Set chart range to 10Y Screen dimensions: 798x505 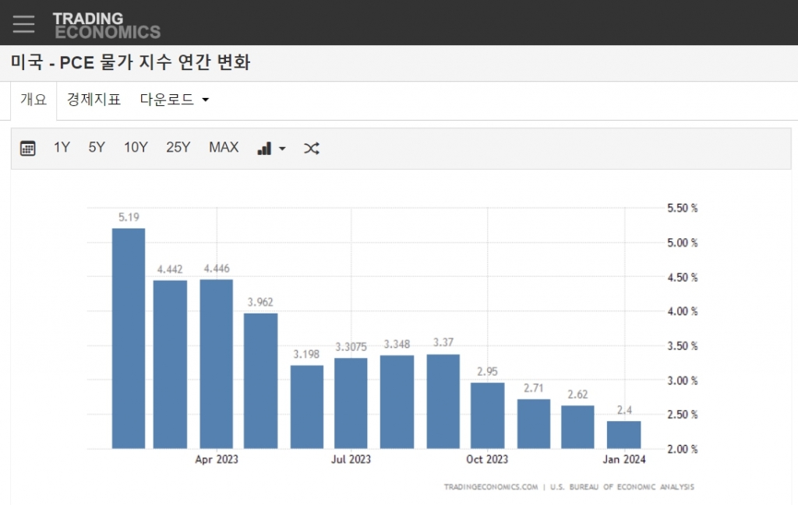pyautogui.click(x=136, y=147)
